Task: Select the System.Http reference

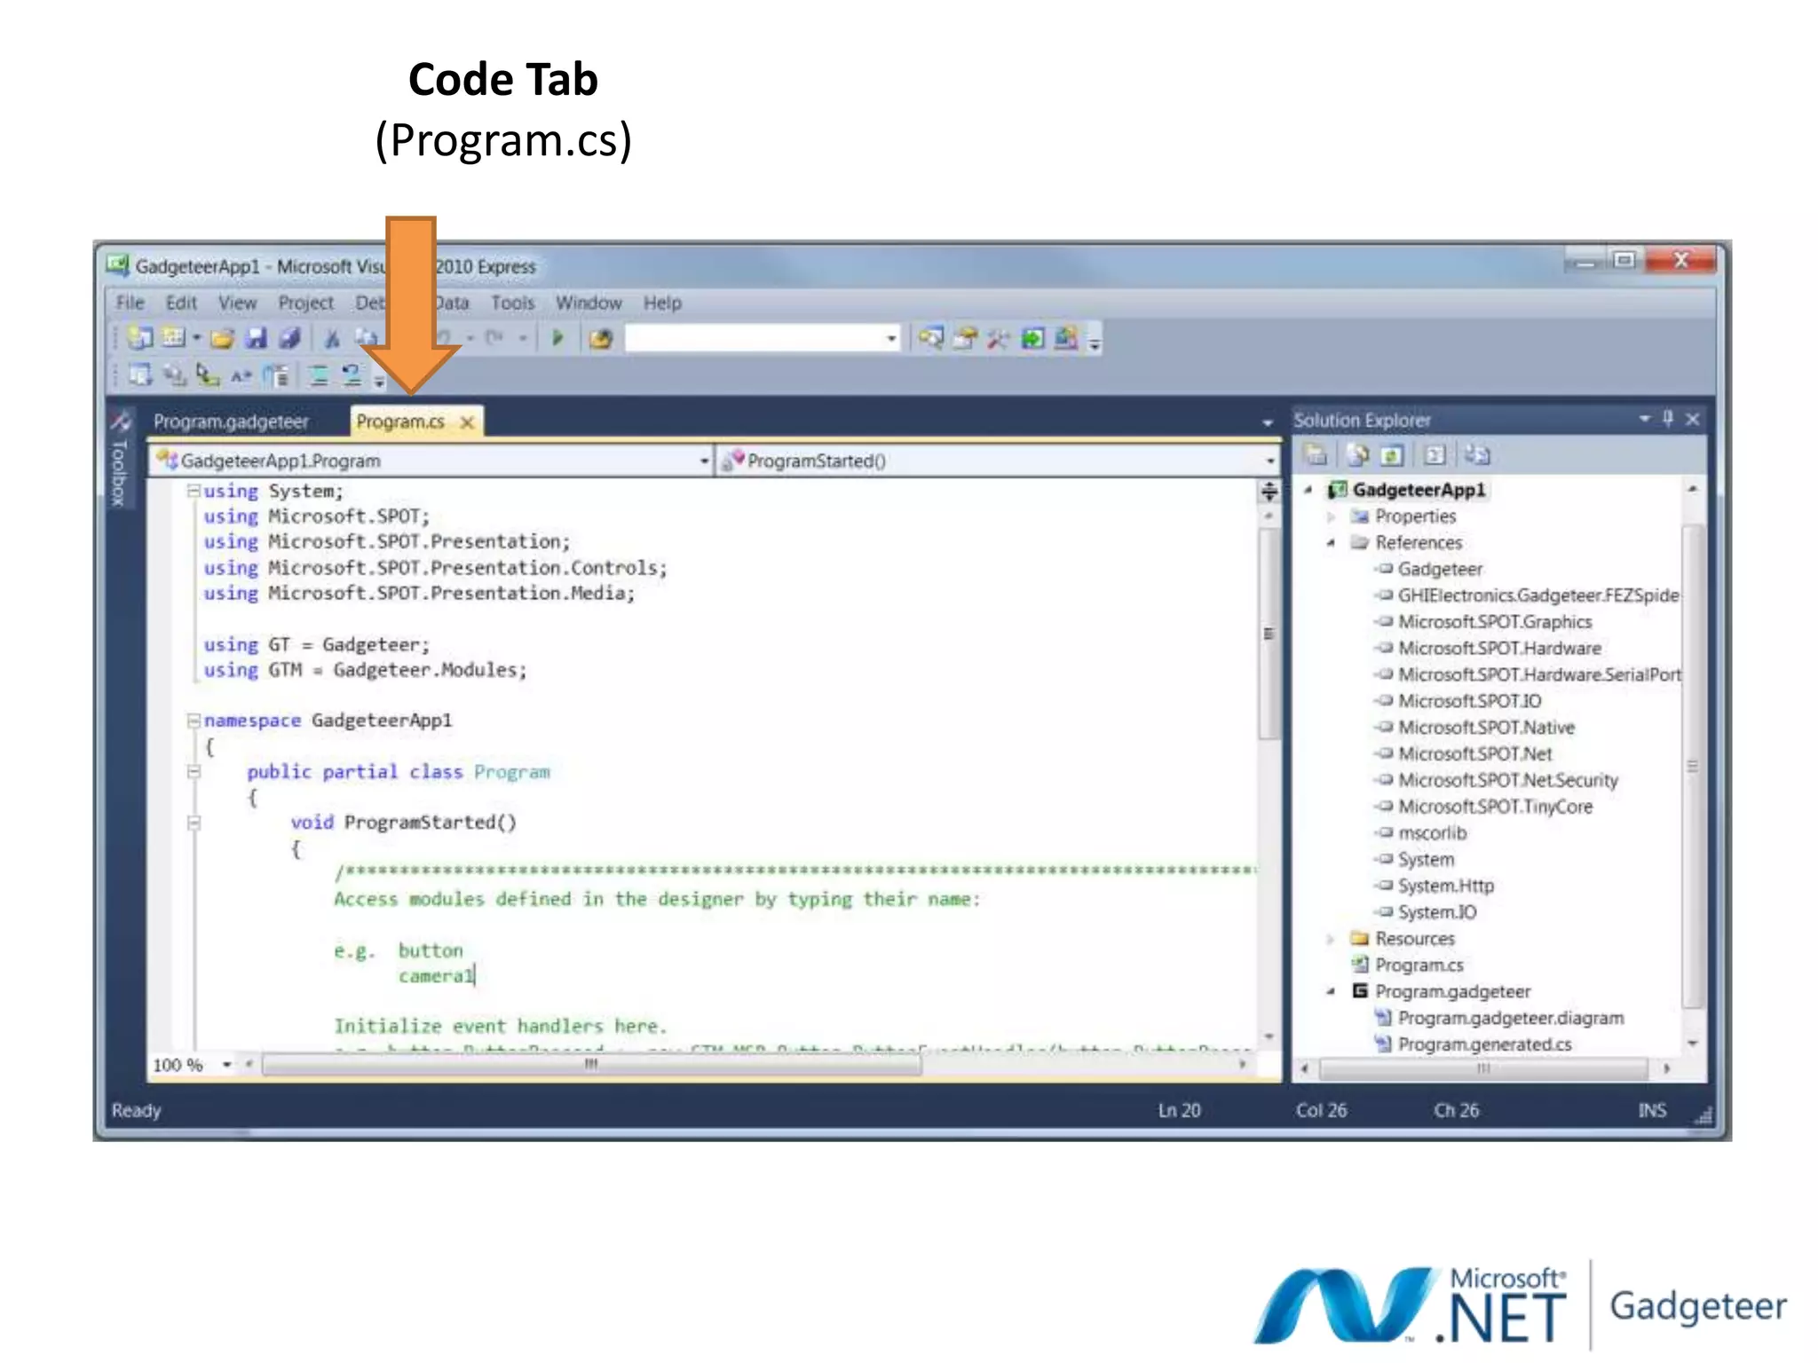Action: (1446, 886)
